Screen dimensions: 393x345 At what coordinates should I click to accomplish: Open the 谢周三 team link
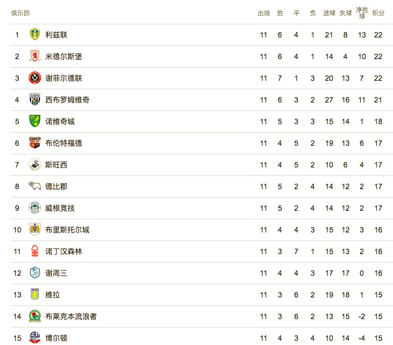(56, 273)
